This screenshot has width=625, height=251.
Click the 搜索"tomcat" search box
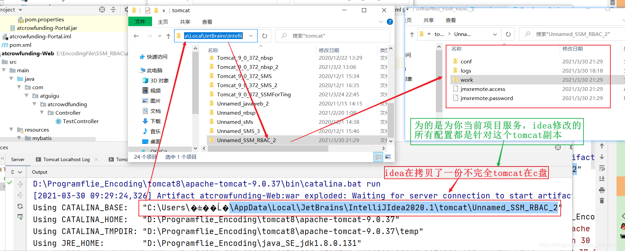pos(333,36)
